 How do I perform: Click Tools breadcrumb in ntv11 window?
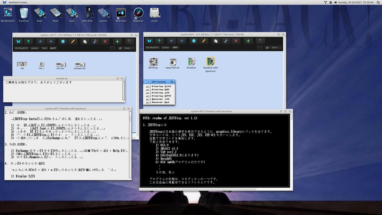pos(44,48)
